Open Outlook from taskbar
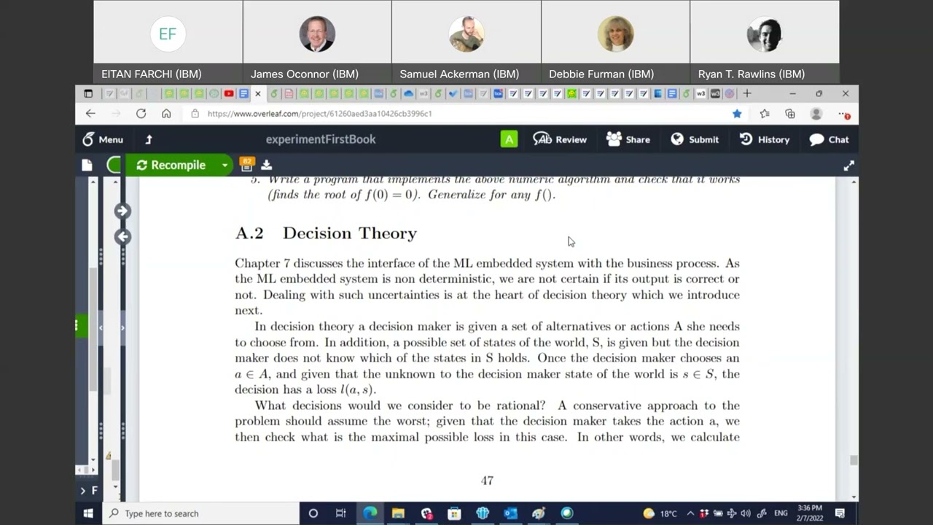Image resolution: width=933 pixels, height=525 pixels. [x=510, y=513]
